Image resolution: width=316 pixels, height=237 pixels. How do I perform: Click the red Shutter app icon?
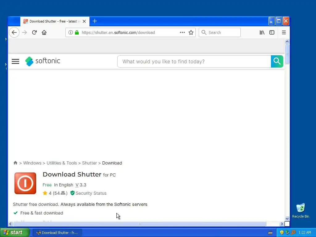pyautogui.click(x=25, y=183)
